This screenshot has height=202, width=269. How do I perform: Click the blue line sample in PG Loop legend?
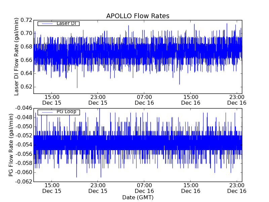coord(47,112)
